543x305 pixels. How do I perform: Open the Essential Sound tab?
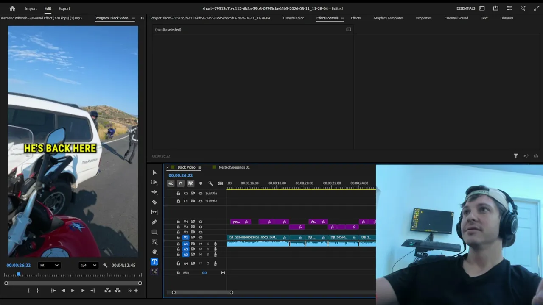click(456, 18)
